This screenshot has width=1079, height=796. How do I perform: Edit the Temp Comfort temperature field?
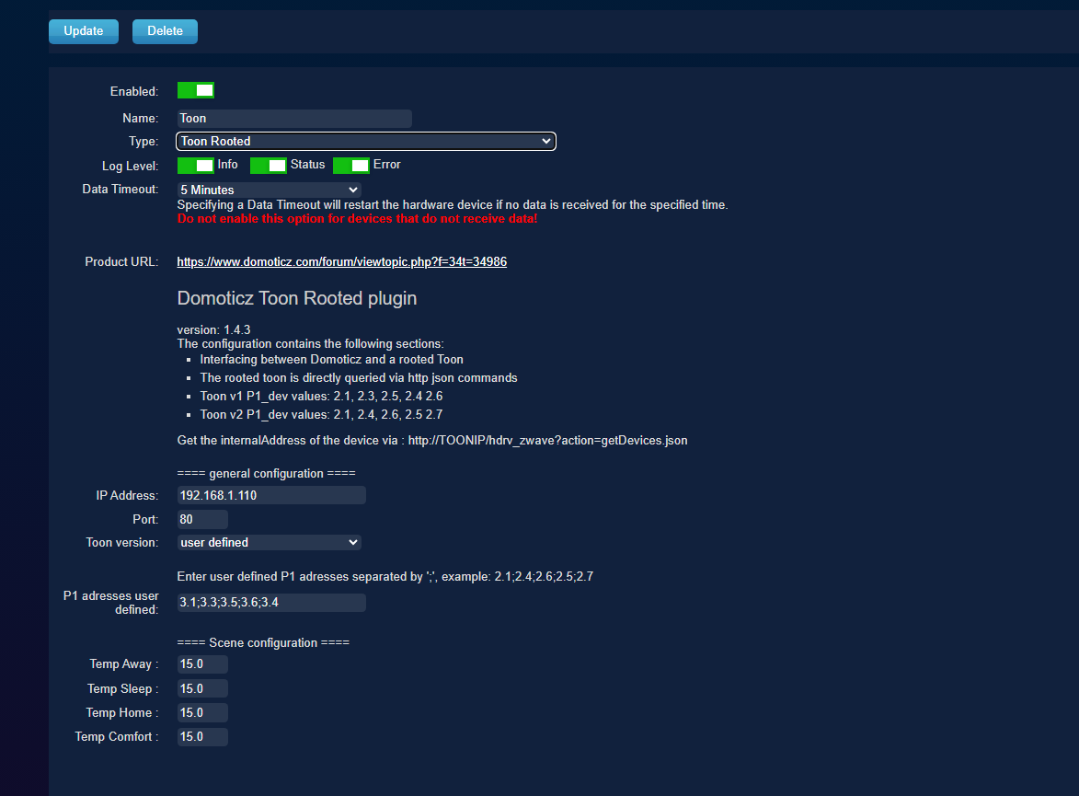[202, 737]
